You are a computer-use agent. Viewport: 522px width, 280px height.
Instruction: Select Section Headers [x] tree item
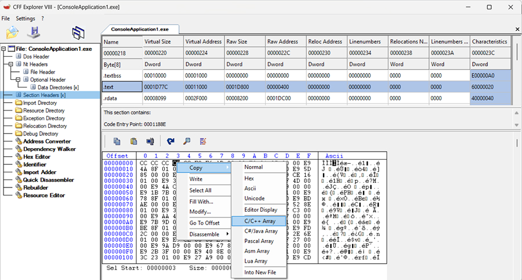coord(44,95)
